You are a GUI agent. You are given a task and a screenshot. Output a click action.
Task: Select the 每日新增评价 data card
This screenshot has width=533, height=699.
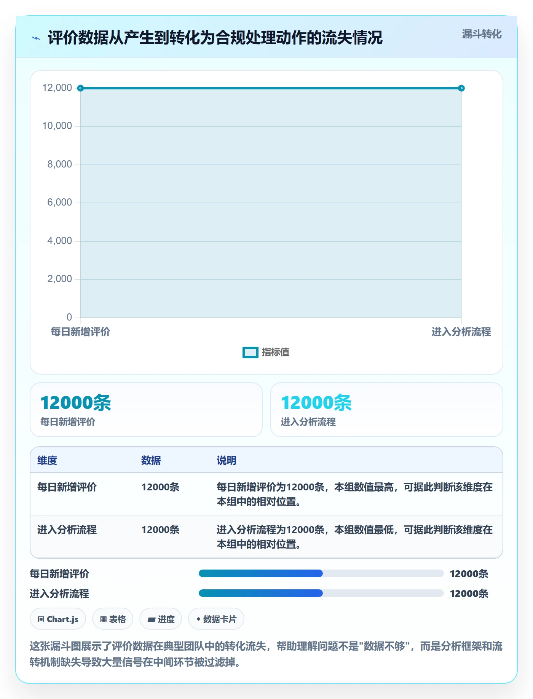pyautogui.click(x=146, y=410)
